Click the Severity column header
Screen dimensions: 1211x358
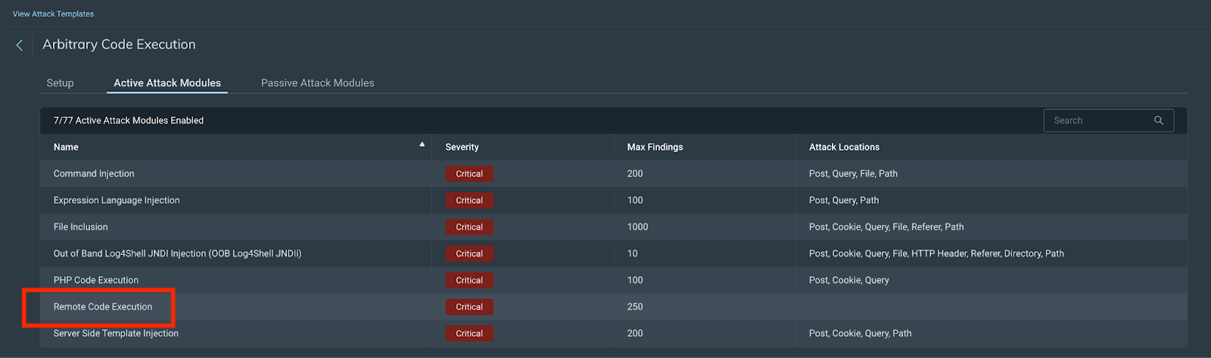click(462, 148)
